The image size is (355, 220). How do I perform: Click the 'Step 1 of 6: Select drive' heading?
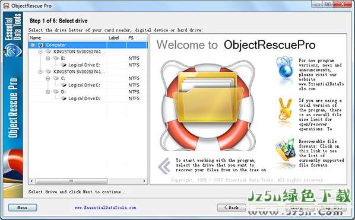58,21
